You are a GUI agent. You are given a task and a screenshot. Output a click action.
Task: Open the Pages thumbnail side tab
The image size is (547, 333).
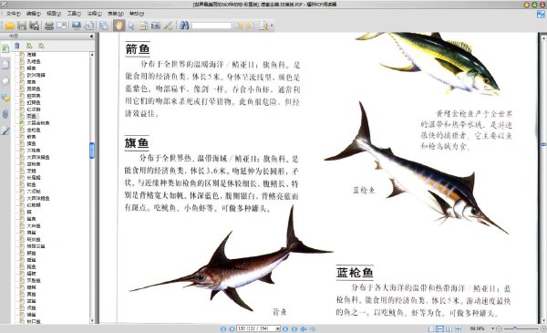click(5, 65)
